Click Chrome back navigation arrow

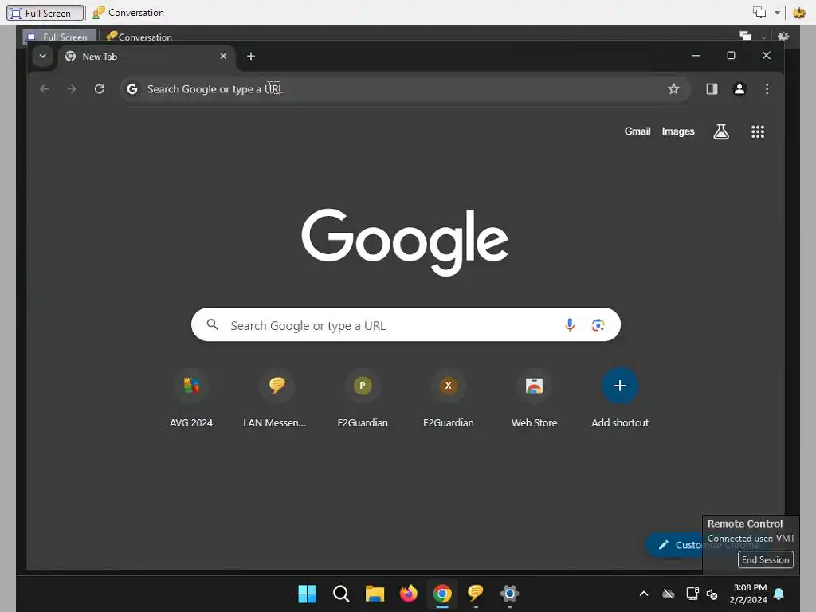pos(45,89)
